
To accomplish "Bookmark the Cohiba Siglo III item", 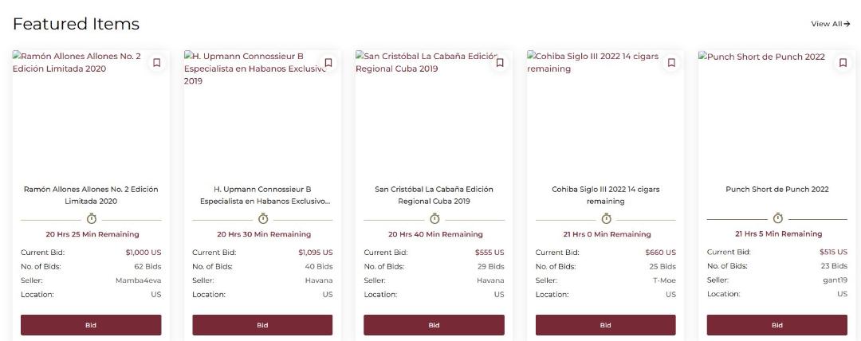I will pyautogui.click(x=671, y=63).
